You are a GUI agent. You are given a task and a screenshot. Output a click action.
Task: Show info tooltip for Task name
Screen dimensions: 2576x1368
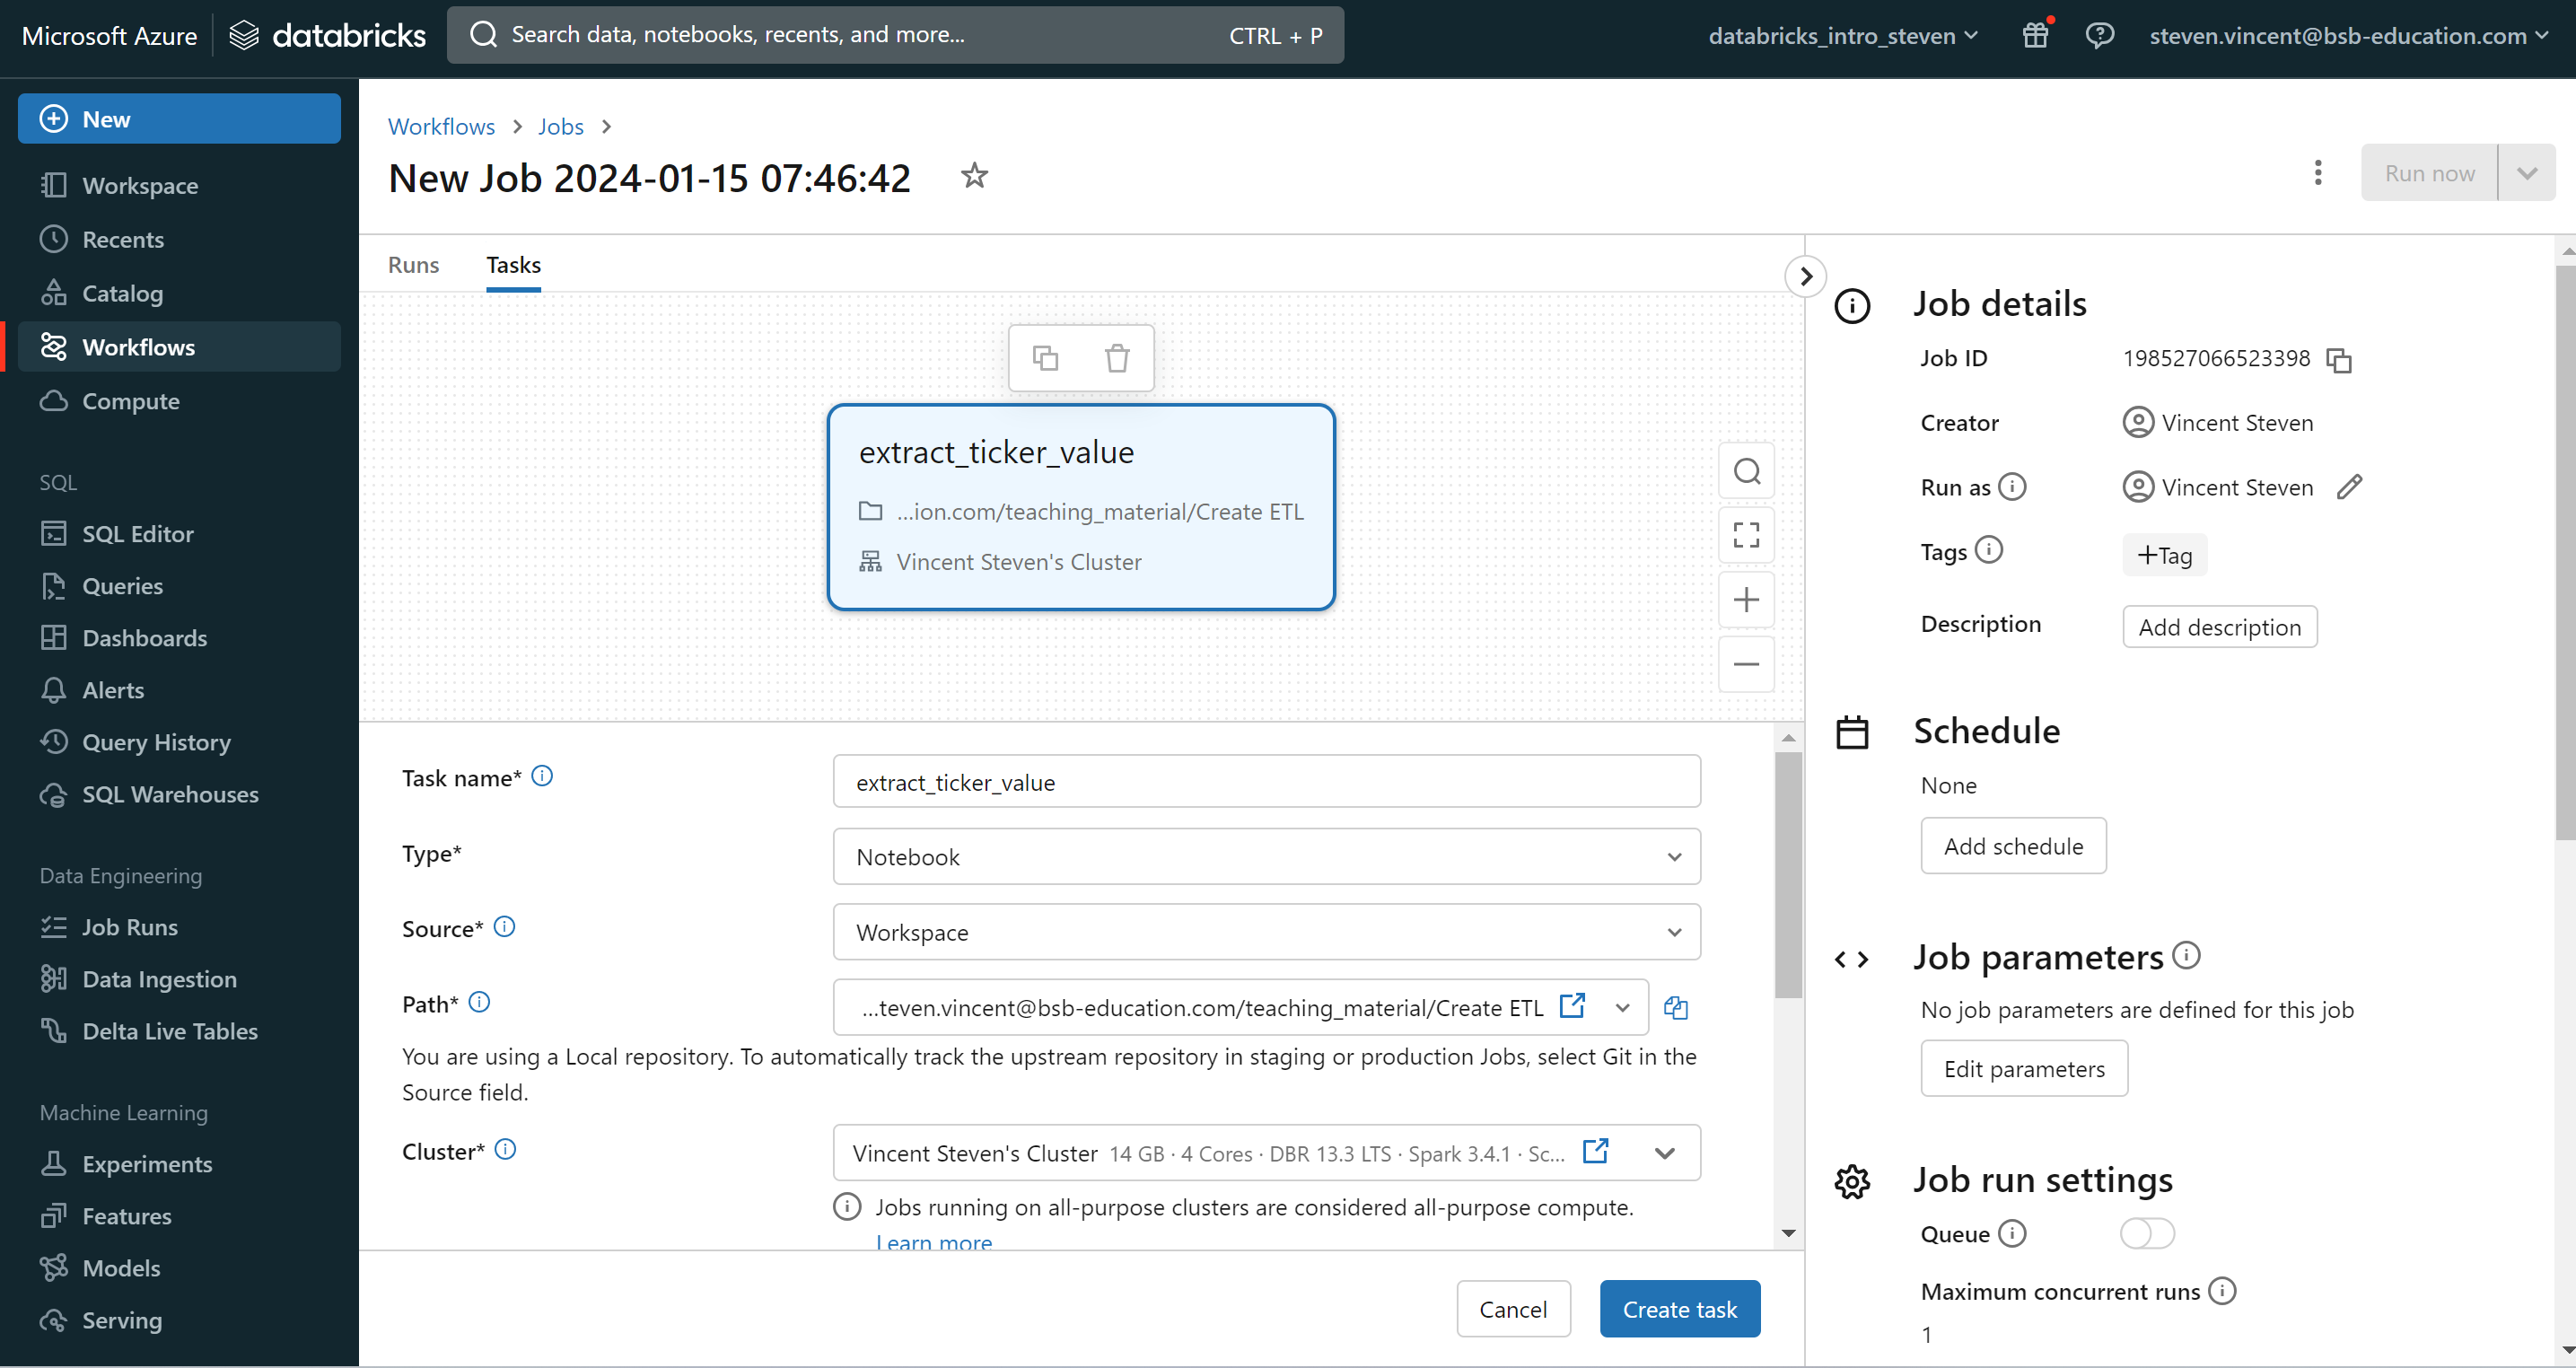pos(542,776)
